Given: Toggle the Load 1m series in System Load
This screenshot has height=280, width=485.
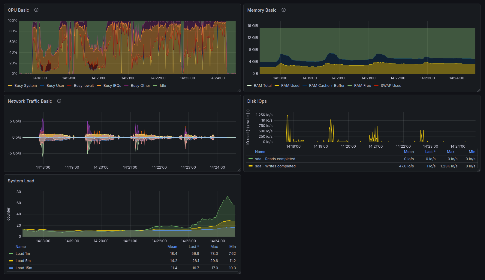Looking at the screenshot, I should pos(23,254).
